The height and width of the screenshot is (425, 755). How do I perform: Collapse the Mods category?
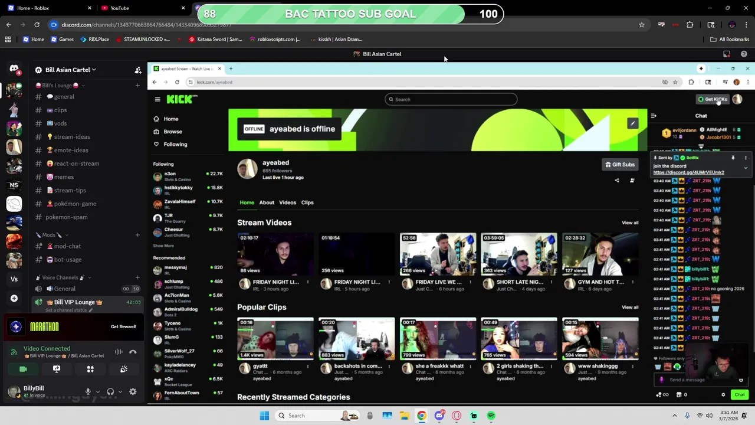[52, 235]
